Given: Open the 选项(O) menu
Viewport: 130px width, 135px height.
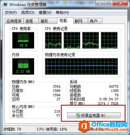Looking at the screenshot, I should tap(28, 13).
